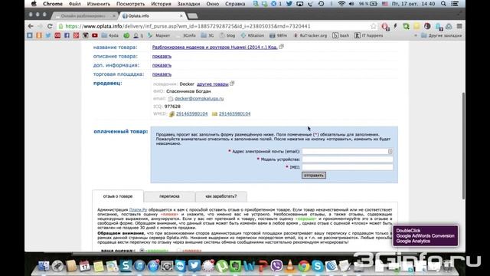490x276 pixels.
Task: Click the icon next to другие товары
Action: [x=232, y=84]
